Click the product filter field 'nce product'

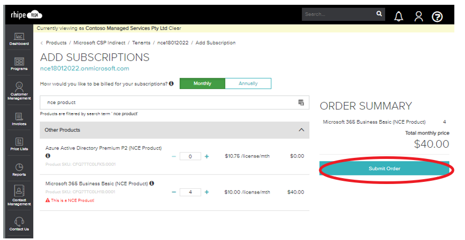174,102
